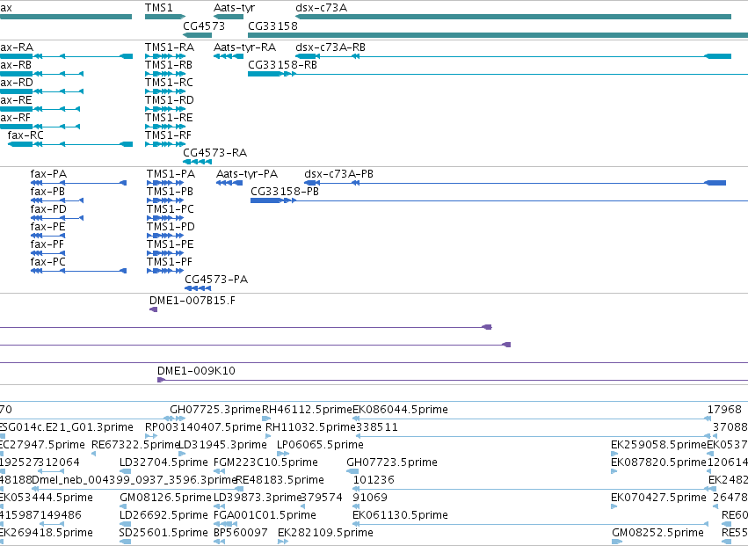Select EST GM08126.5prime
The image size is (748, 546).
click(x=165, y=499)
